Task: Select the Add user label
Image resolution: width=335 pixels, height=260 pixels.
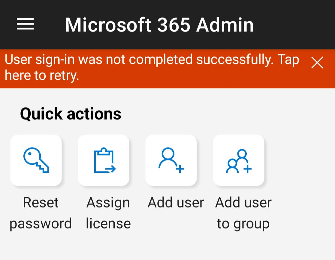Action: (176, 202)
